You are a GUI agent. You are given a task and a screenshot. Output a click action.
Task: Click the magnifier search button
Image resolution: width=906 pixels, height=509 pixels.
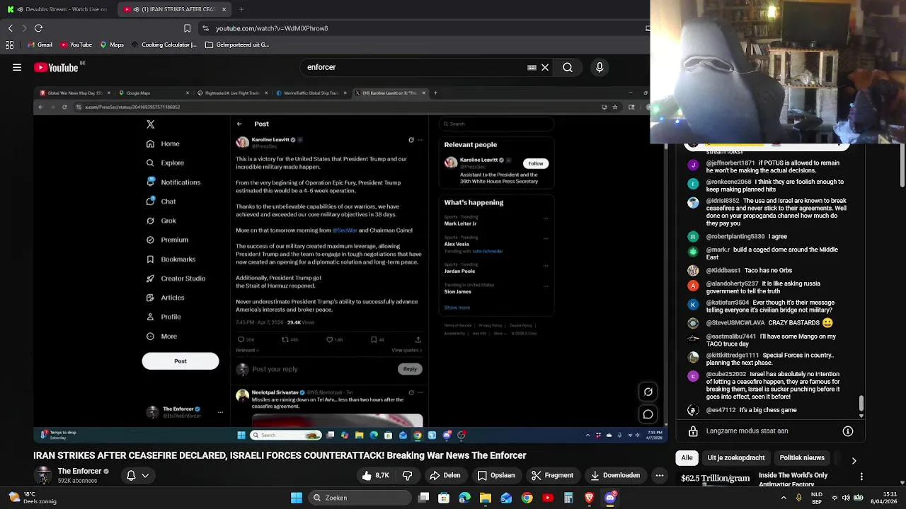click(x=568, y=67)
